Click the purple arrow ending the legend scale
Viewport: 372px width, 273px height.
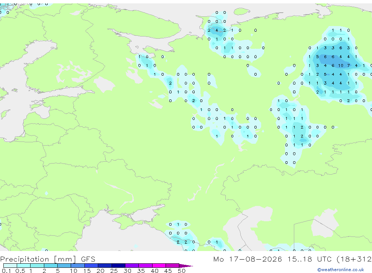tap(186, 266)
